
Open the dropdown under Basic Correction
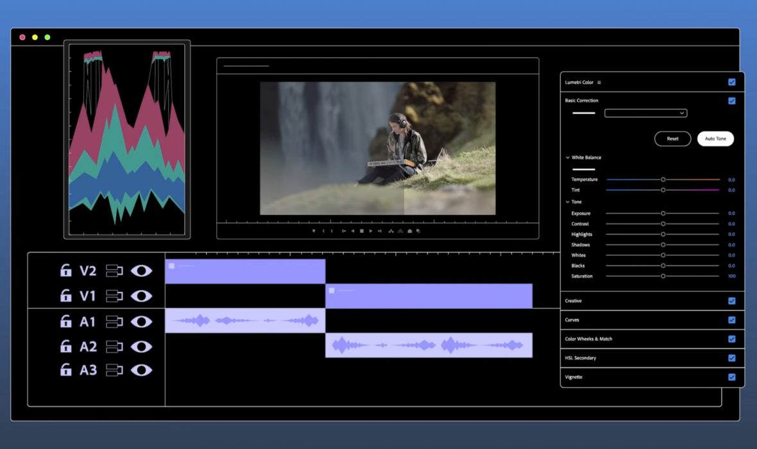(645, 114)
